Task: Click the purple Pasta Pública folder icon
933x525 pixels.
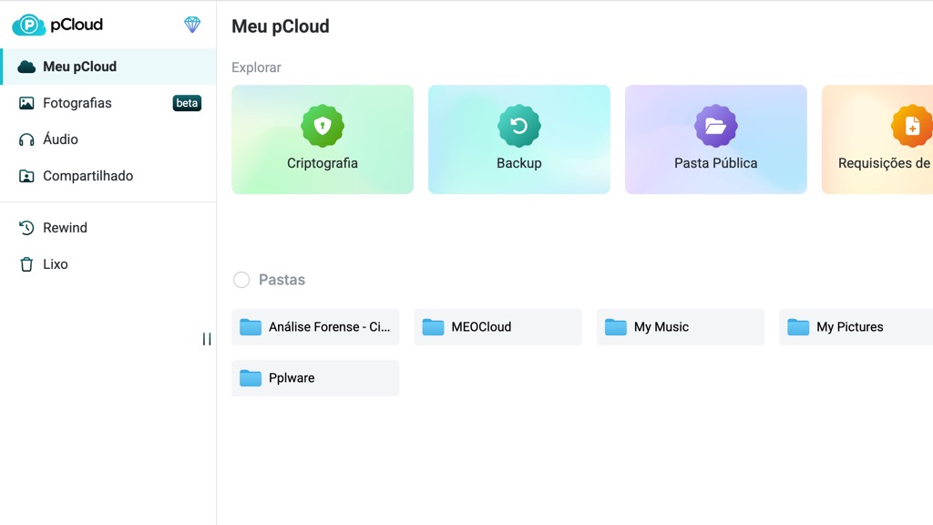Action: click(x=716, y=126)
